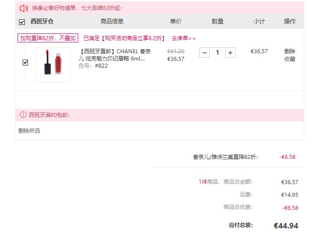Click the 换季必备好物清单 announcement banner text
This screenshot has height=232, width=316.
click(x=77, y=8)
